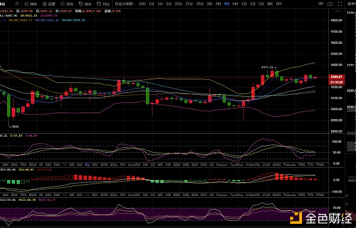Select the 30分 period
The width and height of the screenshot is (356, 228).
pos(200,4)
